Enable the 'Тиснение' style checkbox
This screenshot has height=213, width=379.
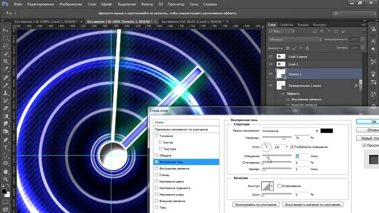click(156, 135)
